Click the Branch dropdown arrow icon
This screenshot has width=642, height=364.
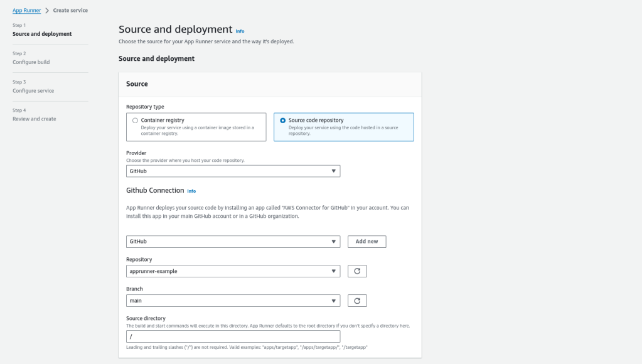pyautogui.click(x=333, y=301)
